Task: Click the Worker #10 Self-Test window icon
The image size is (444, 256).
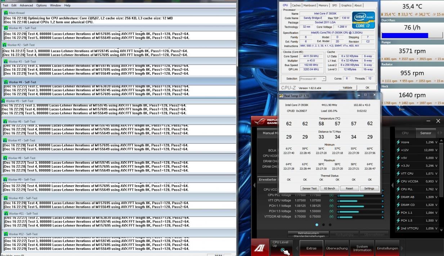Action: click(x=6, y=198)
